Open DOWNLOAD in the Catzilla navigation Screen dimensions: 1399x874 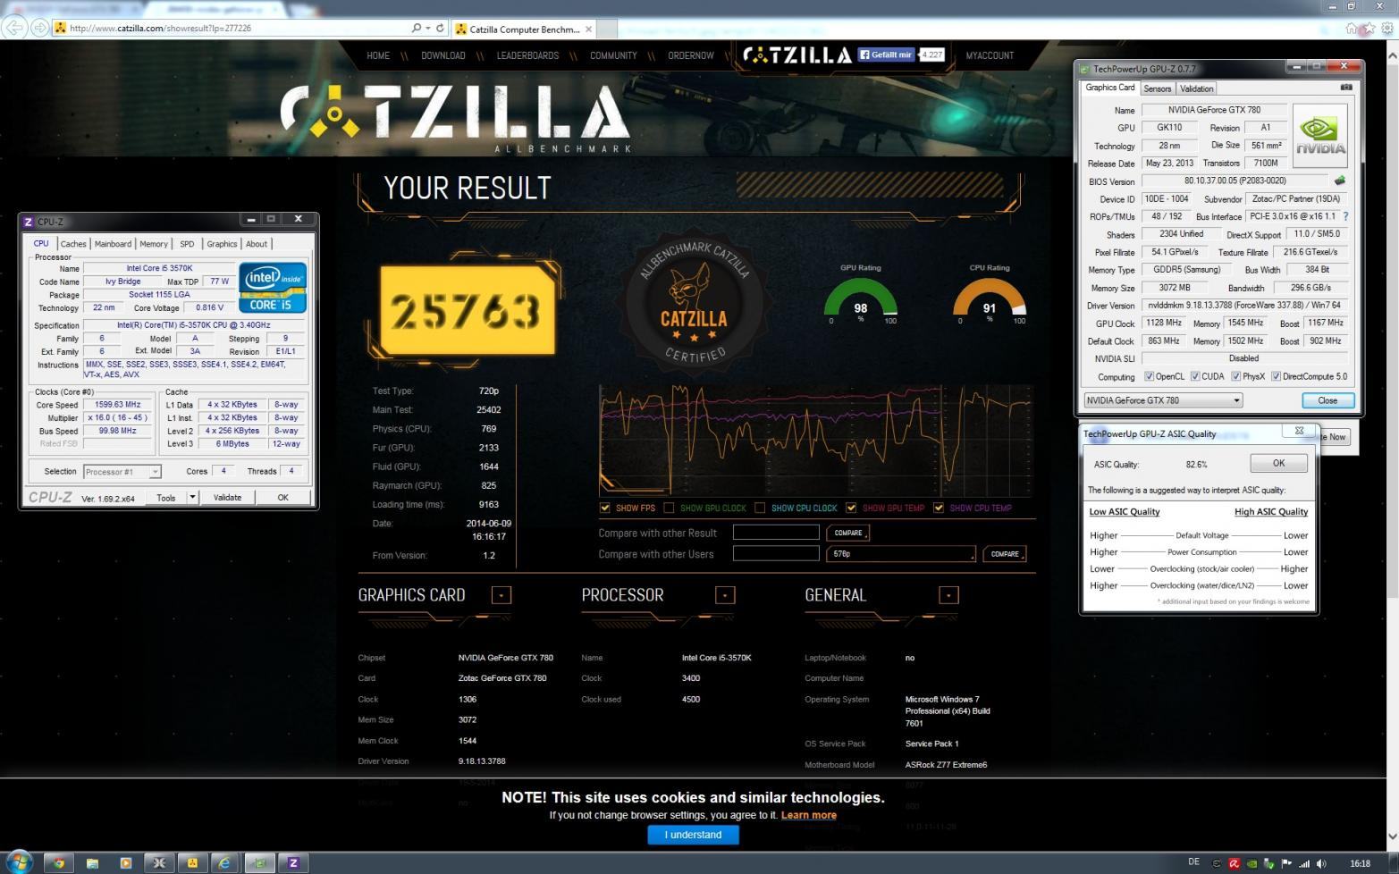click(x=443, y=55)
